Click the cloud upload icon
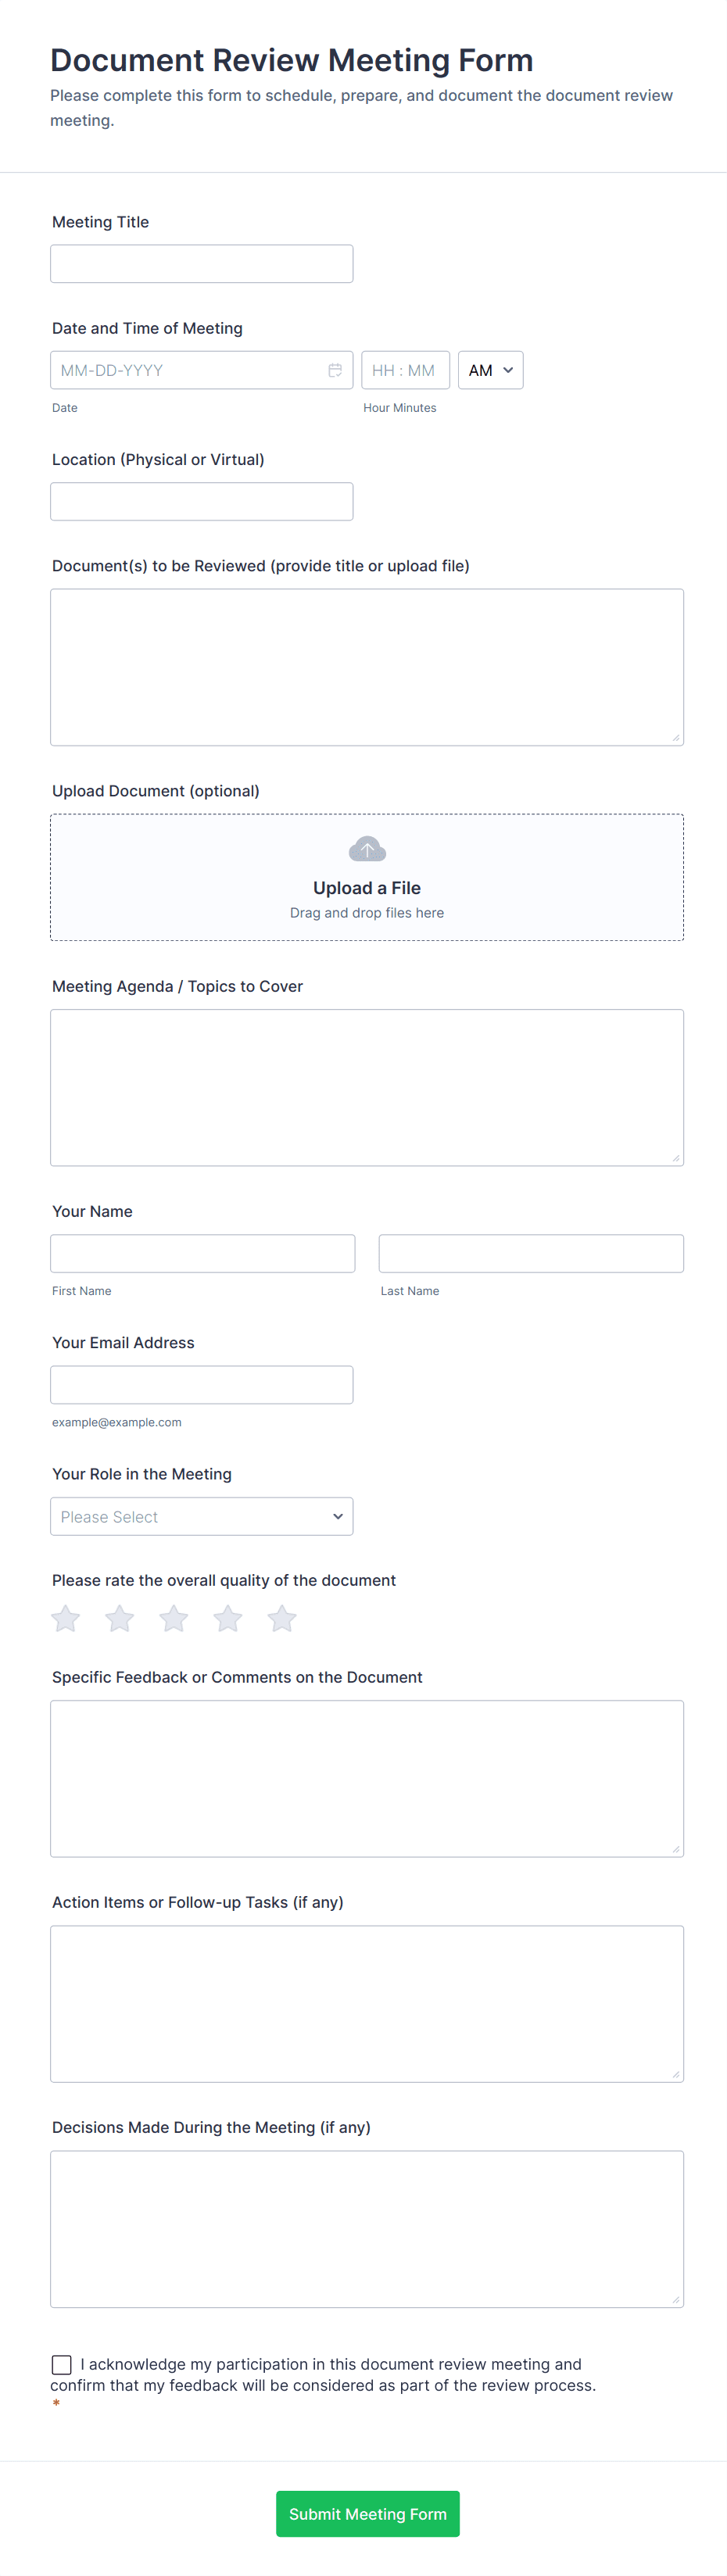The image size is (727, 2576). tap(367, 849)
